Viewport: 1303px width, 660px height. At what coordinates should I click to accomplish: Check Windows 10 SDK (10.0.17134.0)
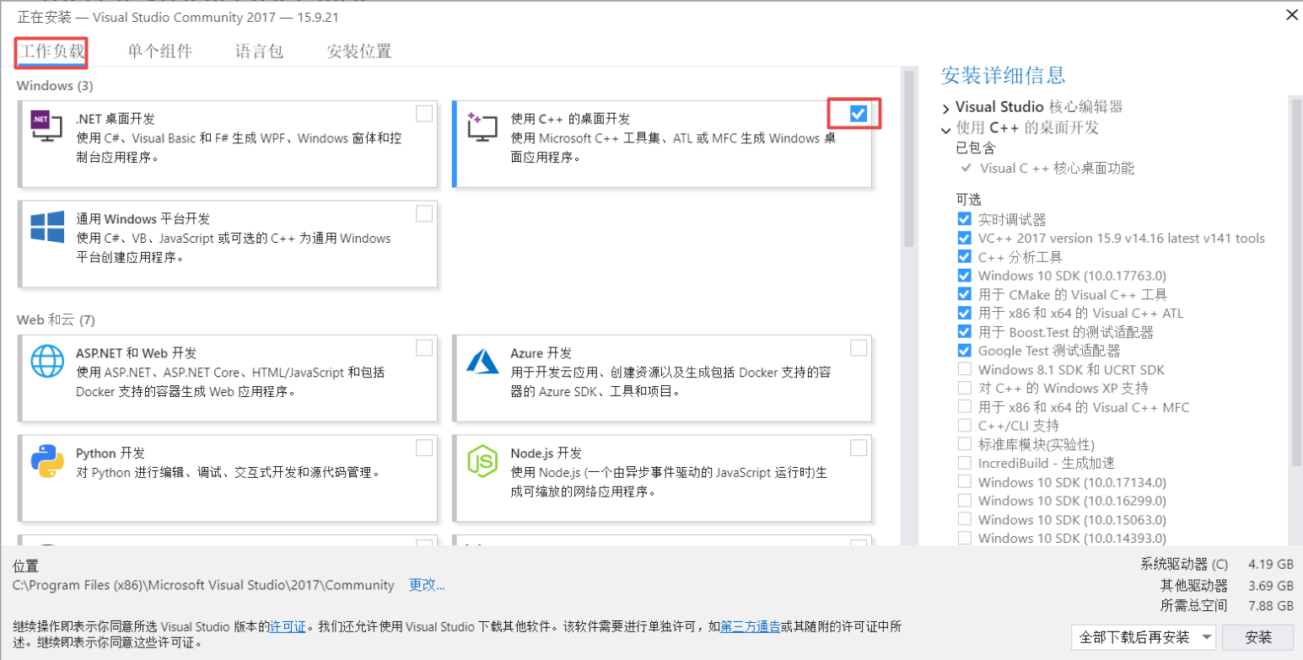964,482
